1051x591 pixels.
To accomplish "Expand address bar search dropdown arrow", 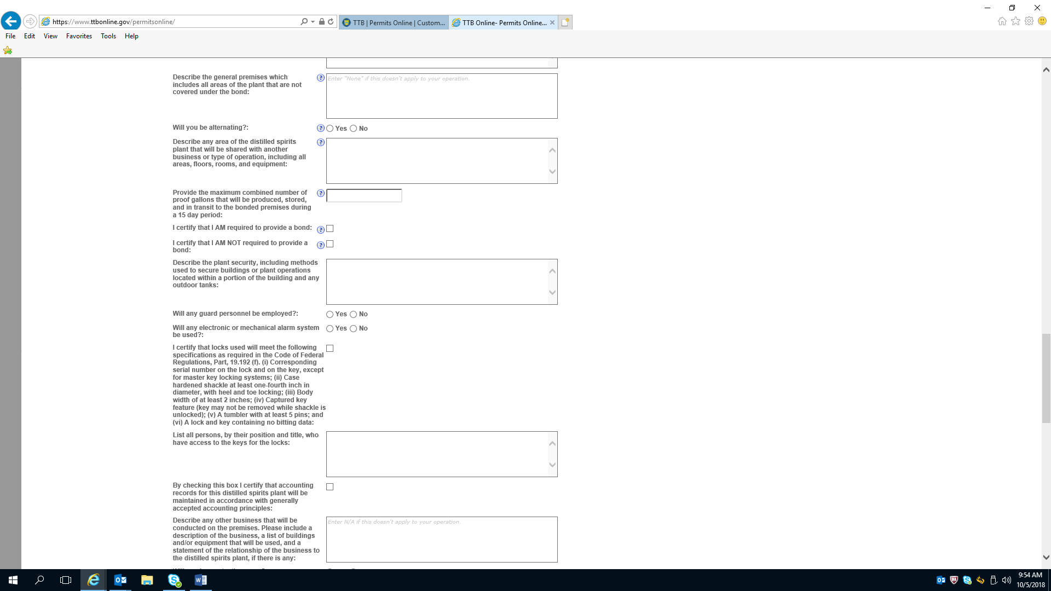I will tap(313, 22).
